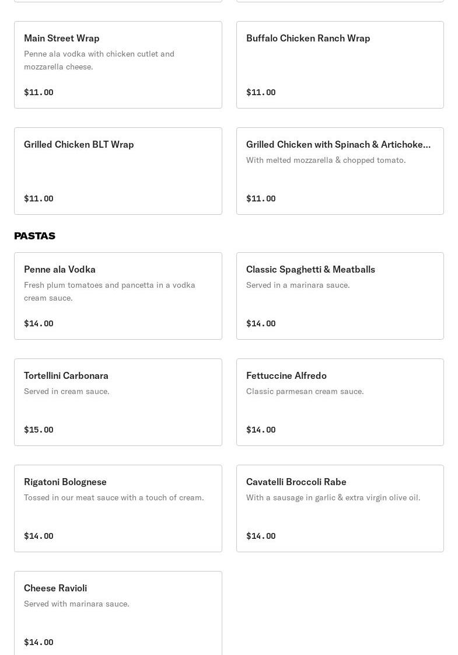Click the $11.00 price on Grilled Chicken BLT Wrap
Image resolution: width=458 pixels, height=655 pixels.
[x=39, y=198]
